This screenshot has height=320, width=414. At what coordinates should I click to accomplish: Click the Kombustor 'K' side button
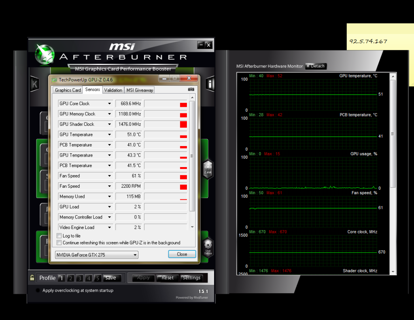35,84
